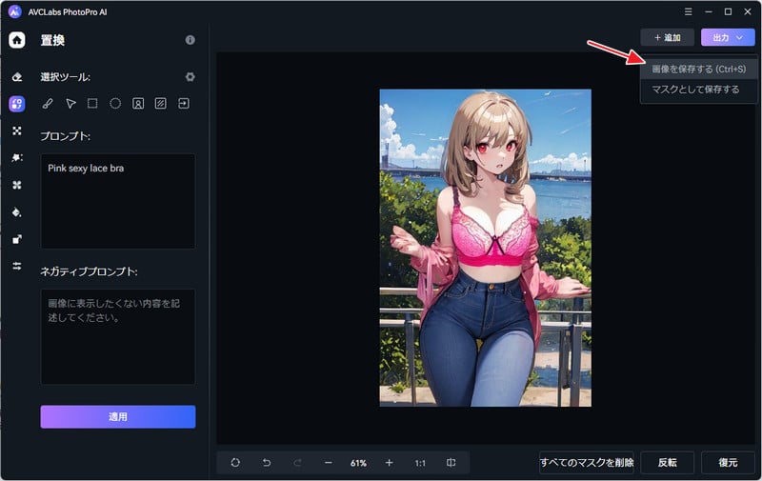Click the 反転 invert button
This screenshot has height=481, width=762.
click(x=668, y=463)
